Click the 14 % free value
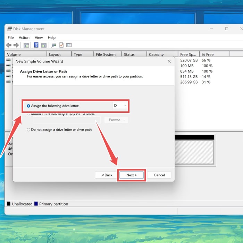The width and height of the screenshot is (243, 243). point(206,77)
